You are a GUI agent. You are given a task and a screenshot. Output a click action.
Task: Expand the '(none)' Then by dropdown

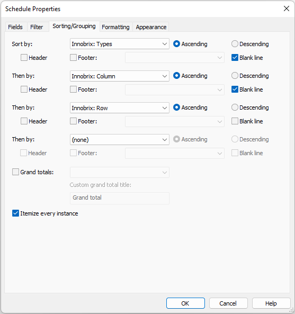pos(120,140)
